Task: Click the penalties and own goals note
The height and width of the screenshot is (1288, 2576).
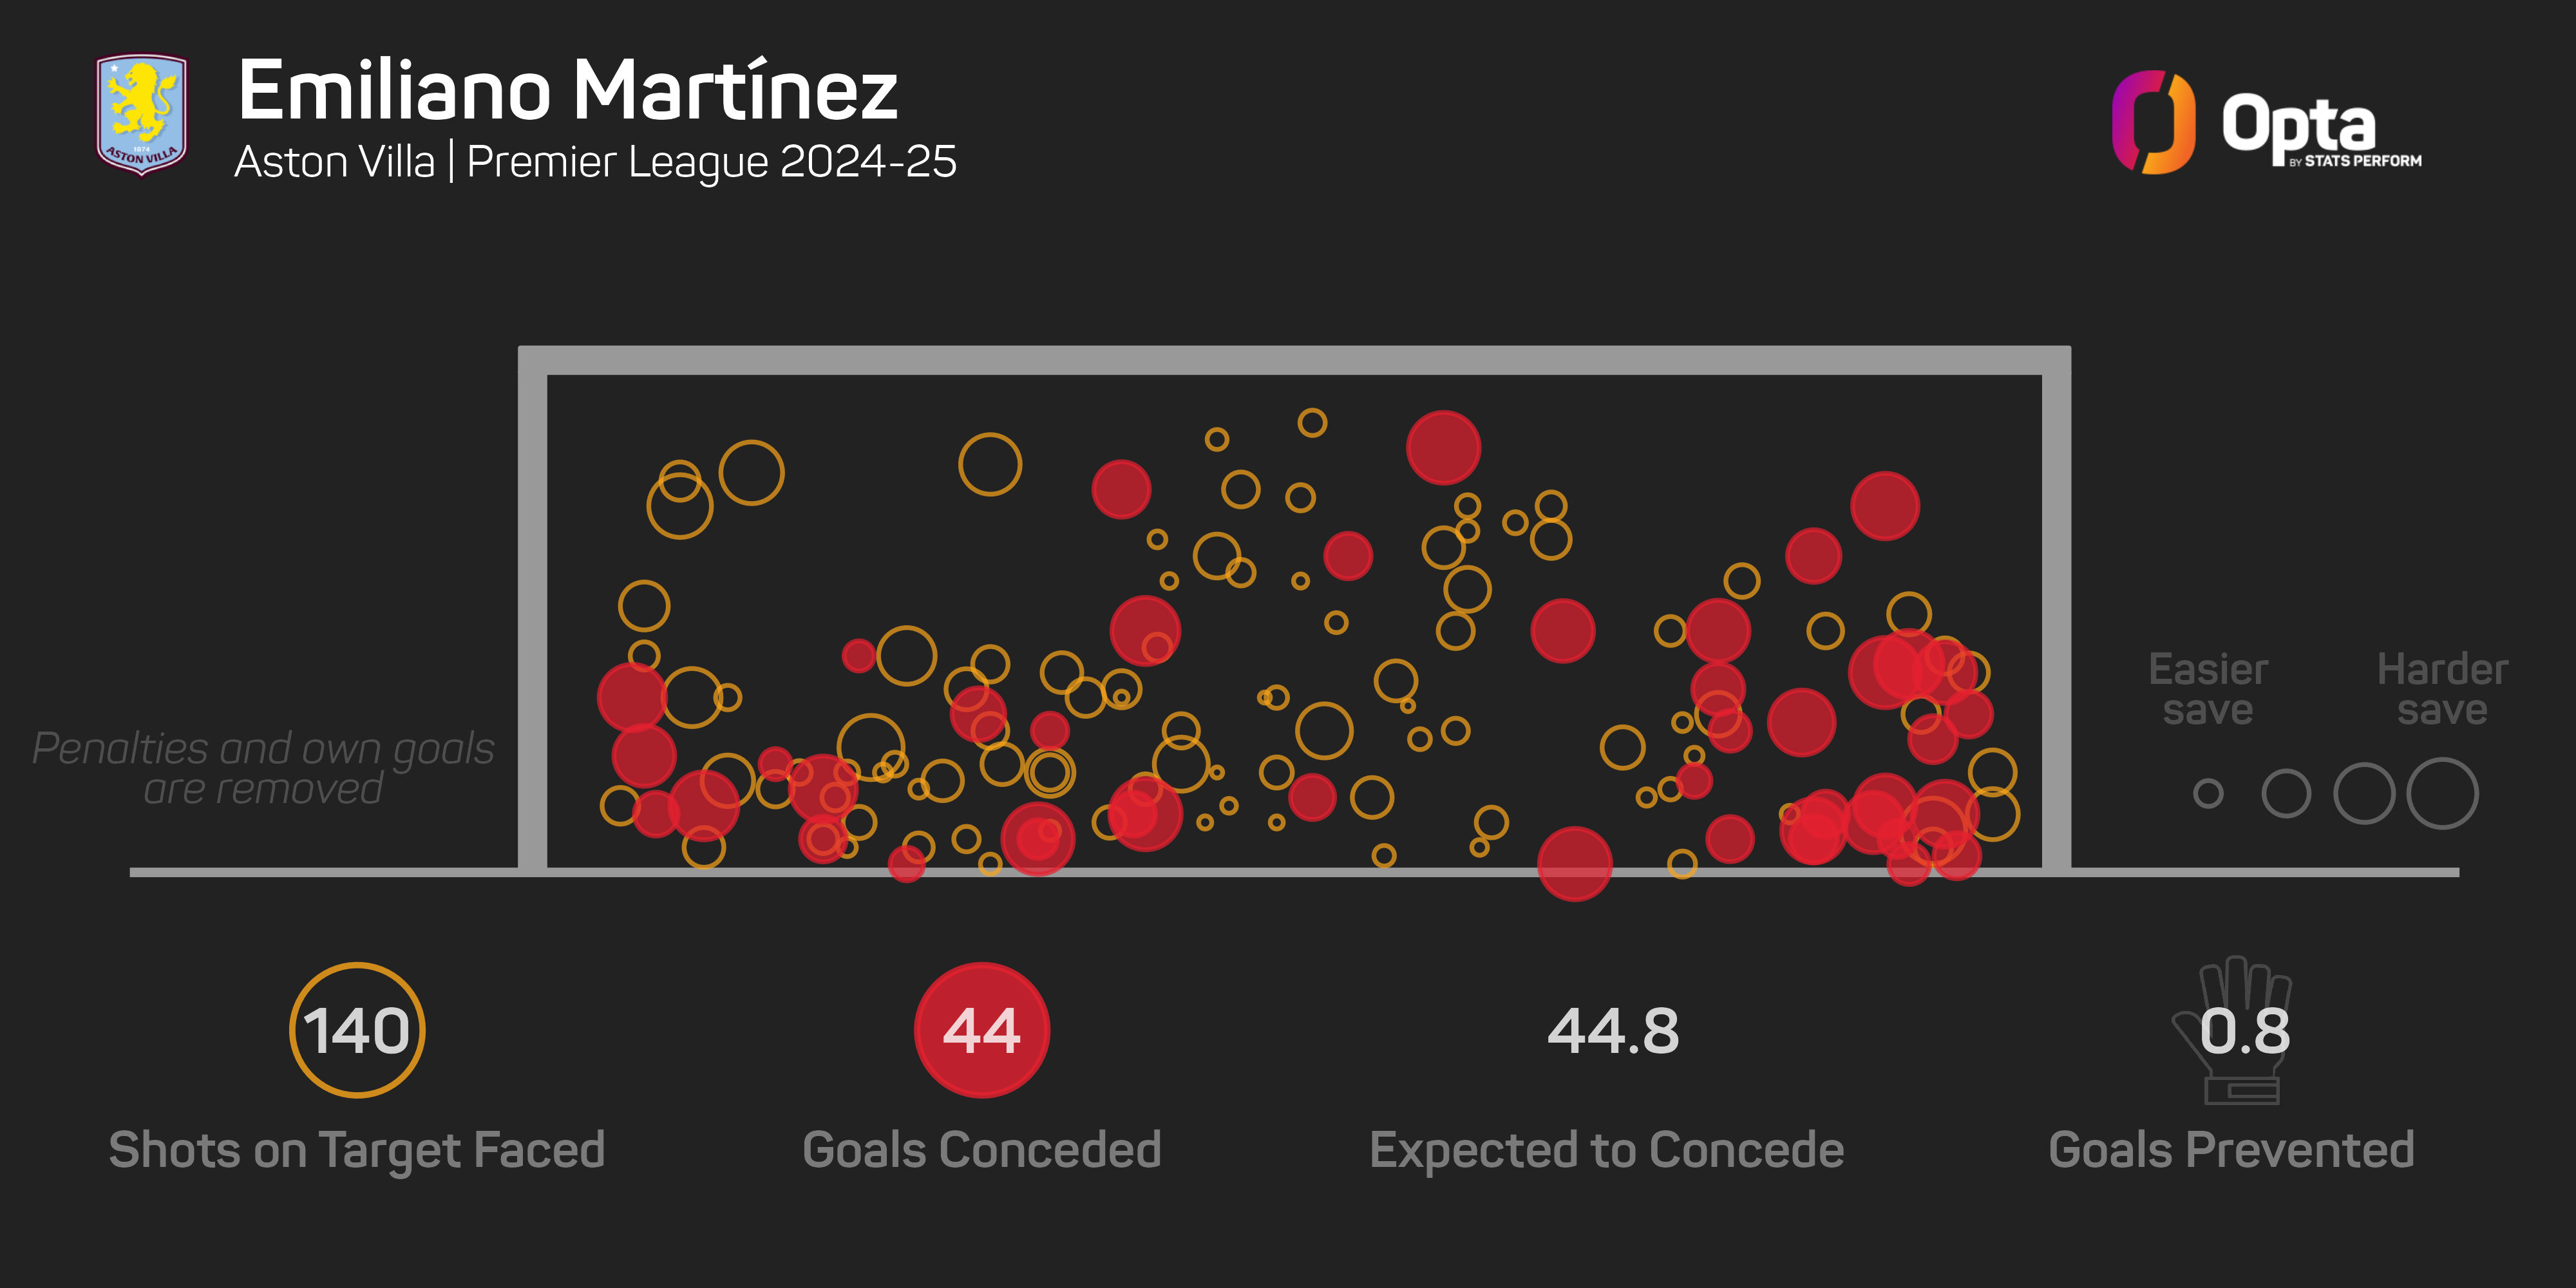Action: point(263,768)
